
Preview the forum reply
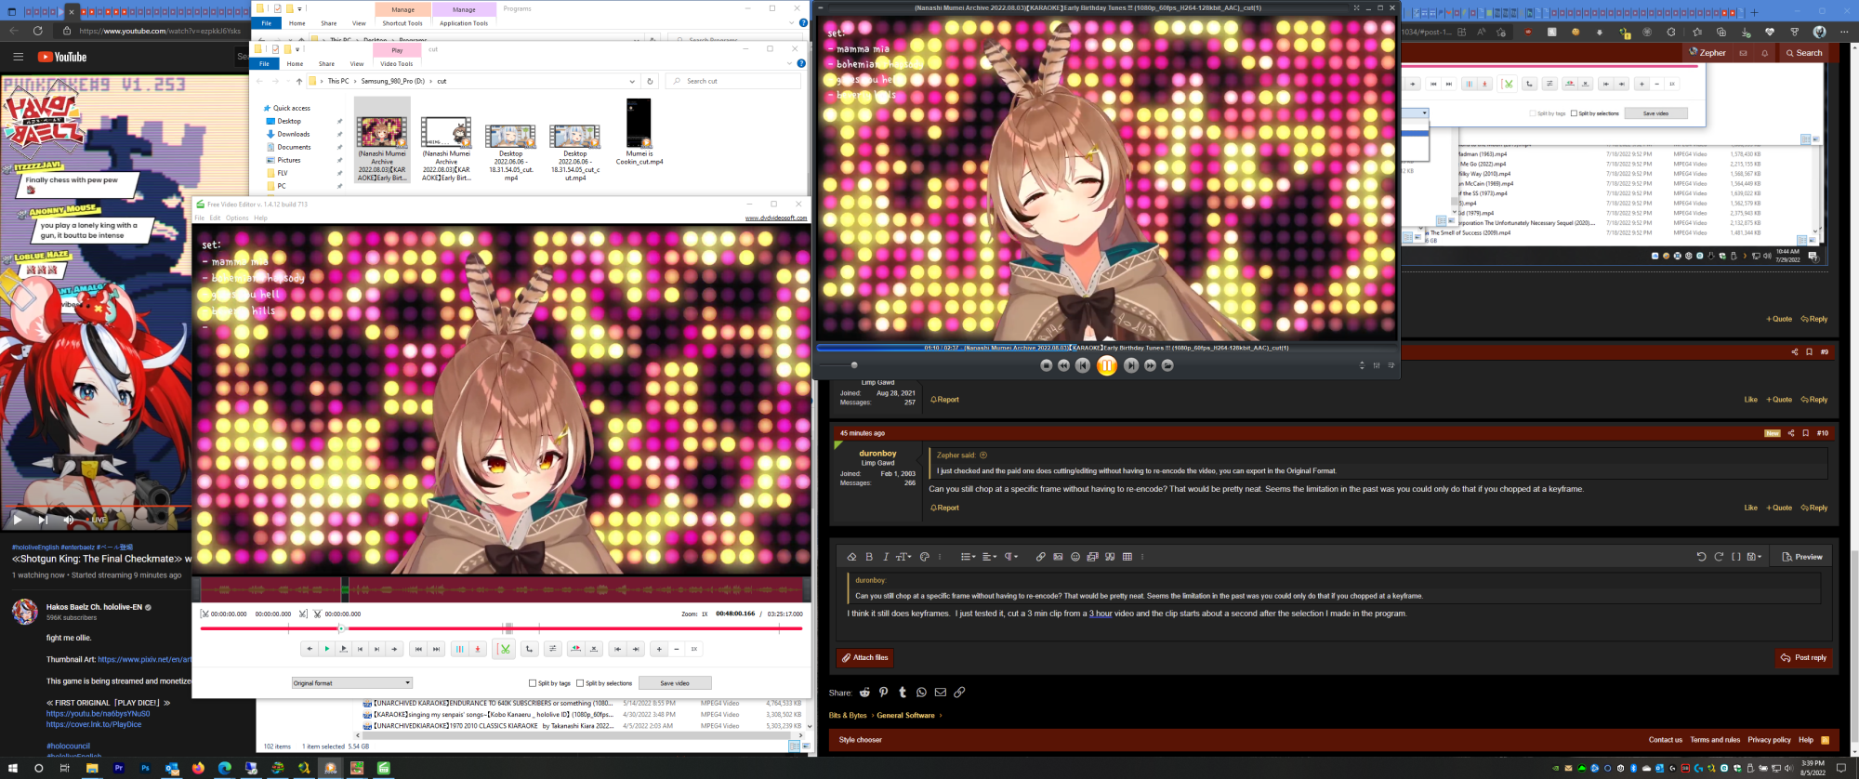1802,557
